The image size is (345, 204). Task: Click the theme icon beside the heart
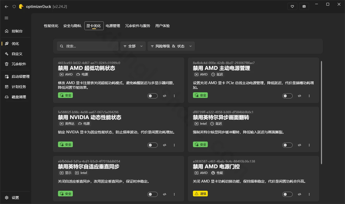point(304,6)
